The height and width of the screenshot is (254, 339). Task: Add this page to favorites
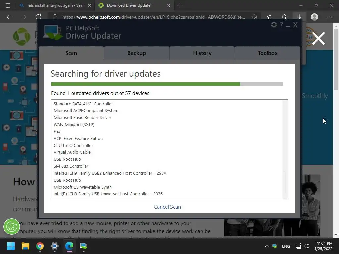pyautogui.click(x=255, y=17)
